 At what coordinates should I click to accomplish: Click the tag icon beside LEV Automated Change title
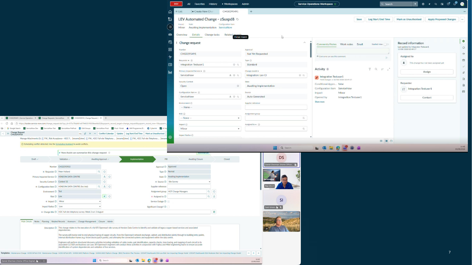237,19
